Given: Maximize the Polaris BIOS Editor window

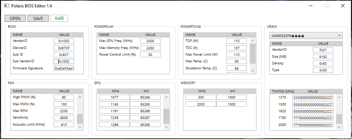Looking at the screenshot, I should click(327, 6).
